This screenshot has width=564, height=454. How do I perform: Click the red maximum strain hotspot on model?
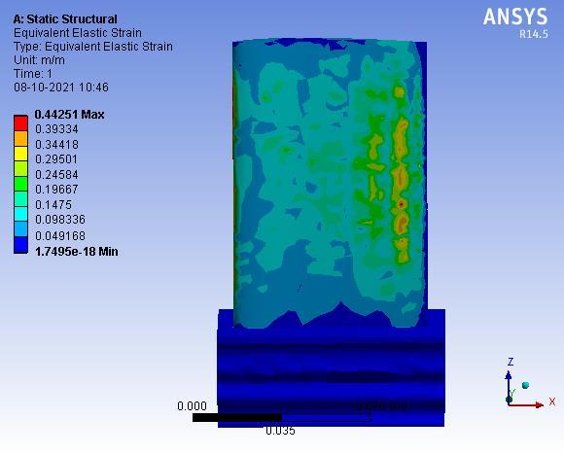[402, 204]
